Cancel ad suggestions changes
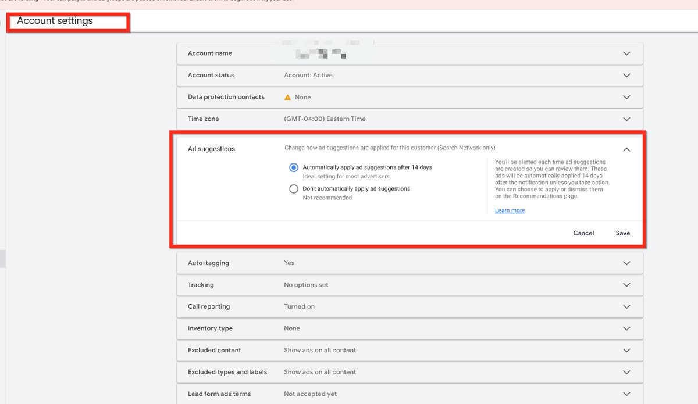 pos(583,233)
